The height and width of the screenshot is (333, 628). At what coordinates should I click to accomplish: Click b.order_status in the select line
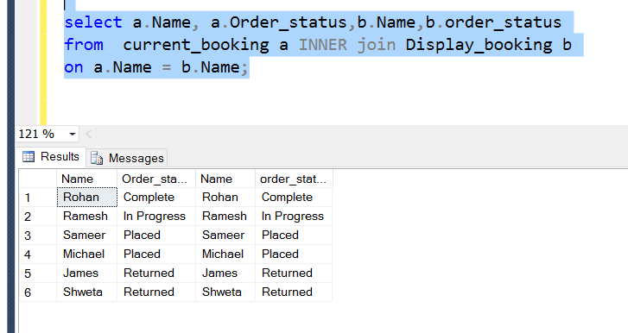pyautogui.click(x=493, y=22)
